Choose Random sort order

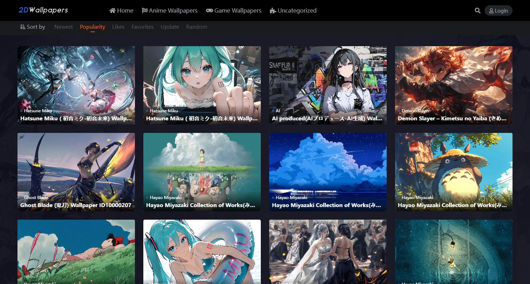coord(196,27)
